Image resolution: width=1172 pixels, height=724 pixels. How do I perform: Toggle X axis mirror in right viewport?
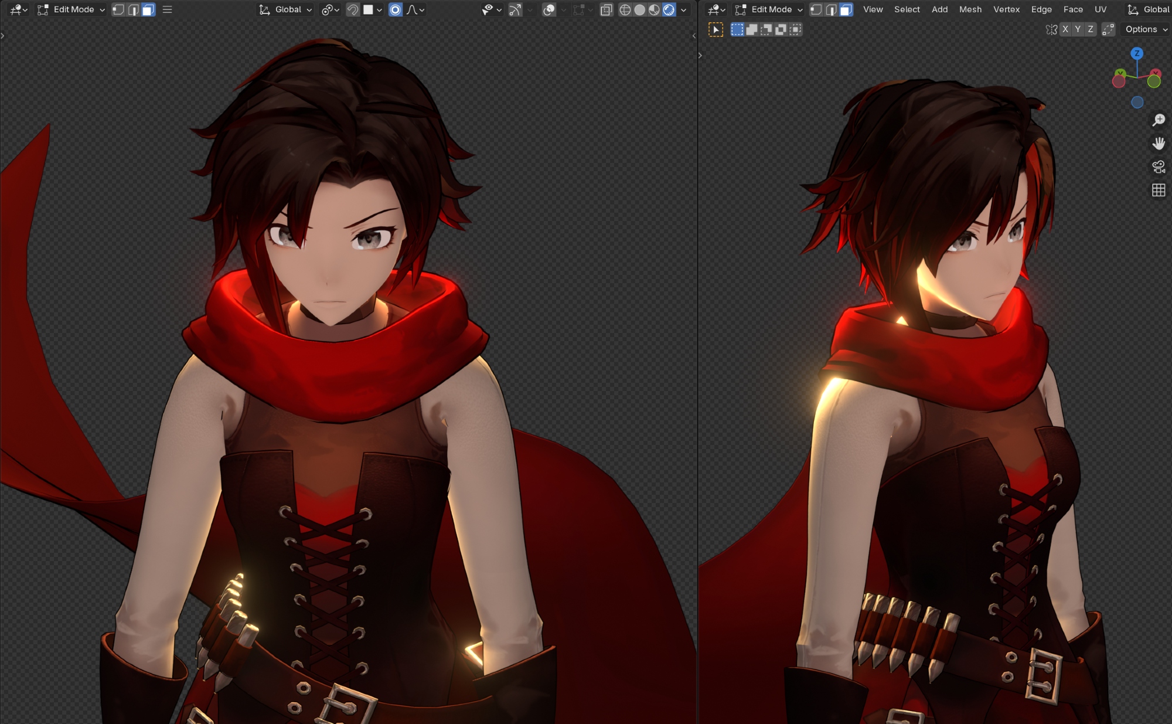[x=1065, y=29]
